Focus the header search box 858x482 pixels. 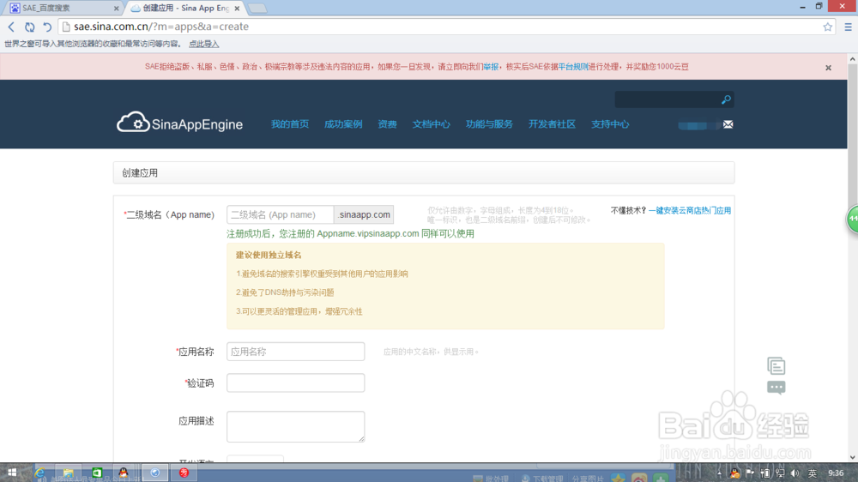668,99
